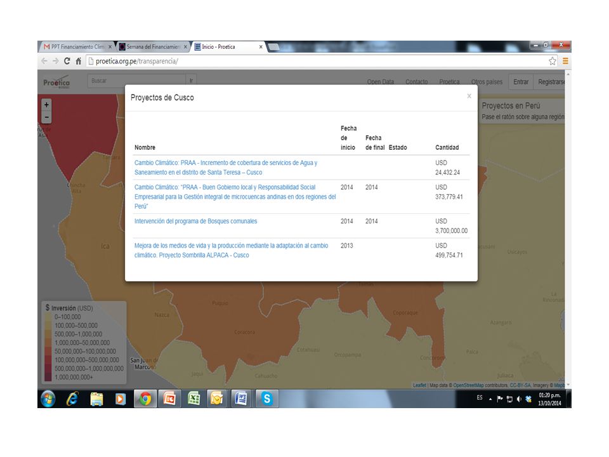Image resolution: width=609 pixels, height=457 pixels.
Task: Open the network tray icon
Action: tap(509, 399)
